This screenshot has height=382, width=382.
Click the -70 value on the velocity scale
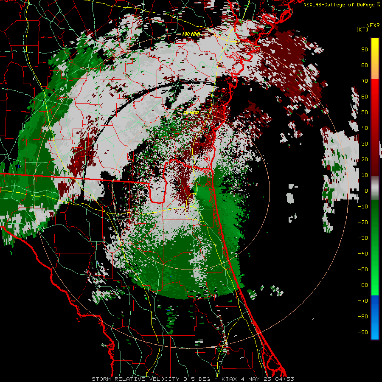tap(363, 301)
